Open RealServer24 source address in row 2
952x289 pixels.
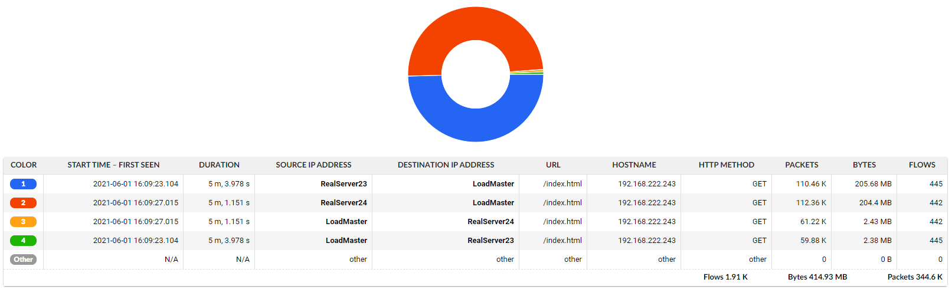[343, 203]
